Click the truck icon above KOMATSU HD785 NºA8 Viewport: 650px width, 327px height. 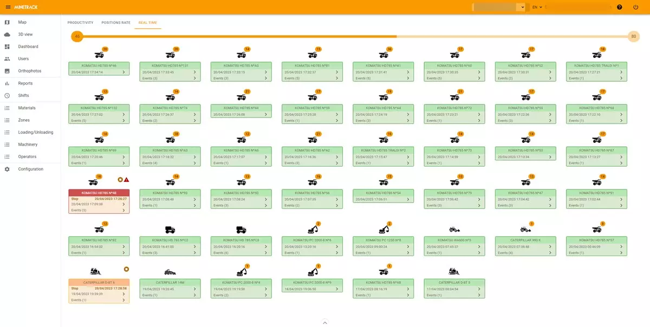click(x=383, y=272)
